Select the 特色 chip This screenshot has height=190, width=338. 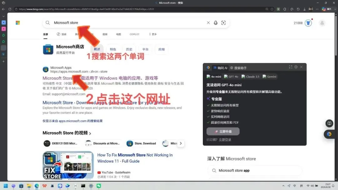pos(113,49)
